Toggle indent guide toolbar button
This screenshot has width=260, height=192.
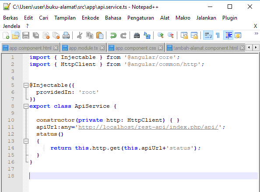228,35
